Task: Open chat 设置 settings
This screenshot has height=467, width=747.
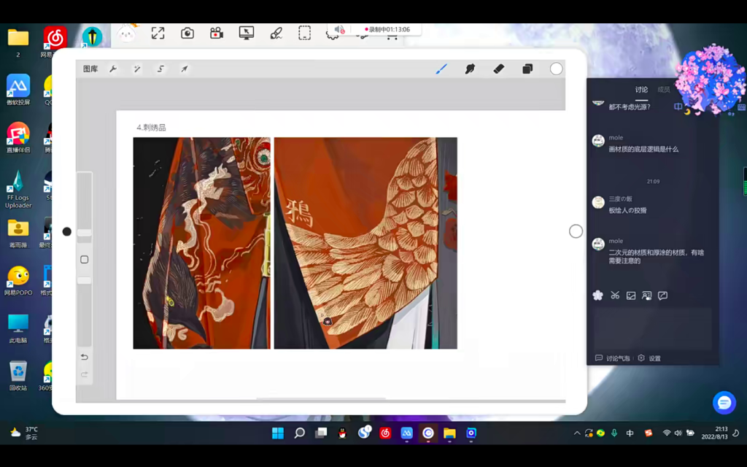Action: click(x=650, y=358)
